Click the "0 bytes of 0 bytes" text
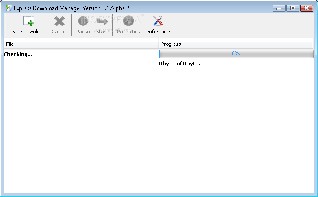The height and width of the screenshot is (197, 318). 179,64
